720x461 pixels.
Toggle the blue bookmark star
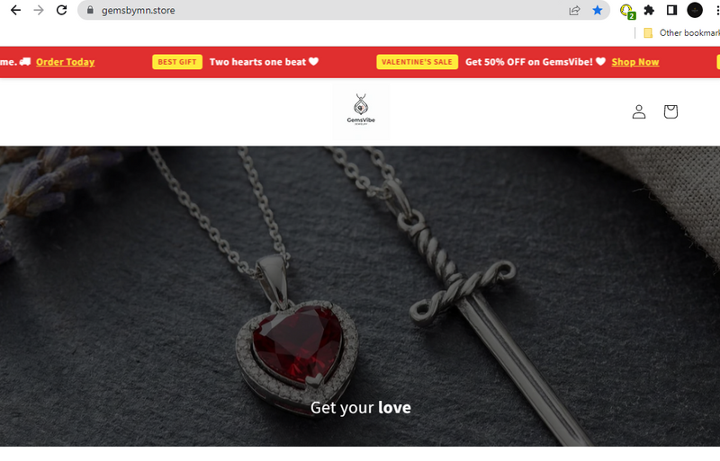coord(598,10)
